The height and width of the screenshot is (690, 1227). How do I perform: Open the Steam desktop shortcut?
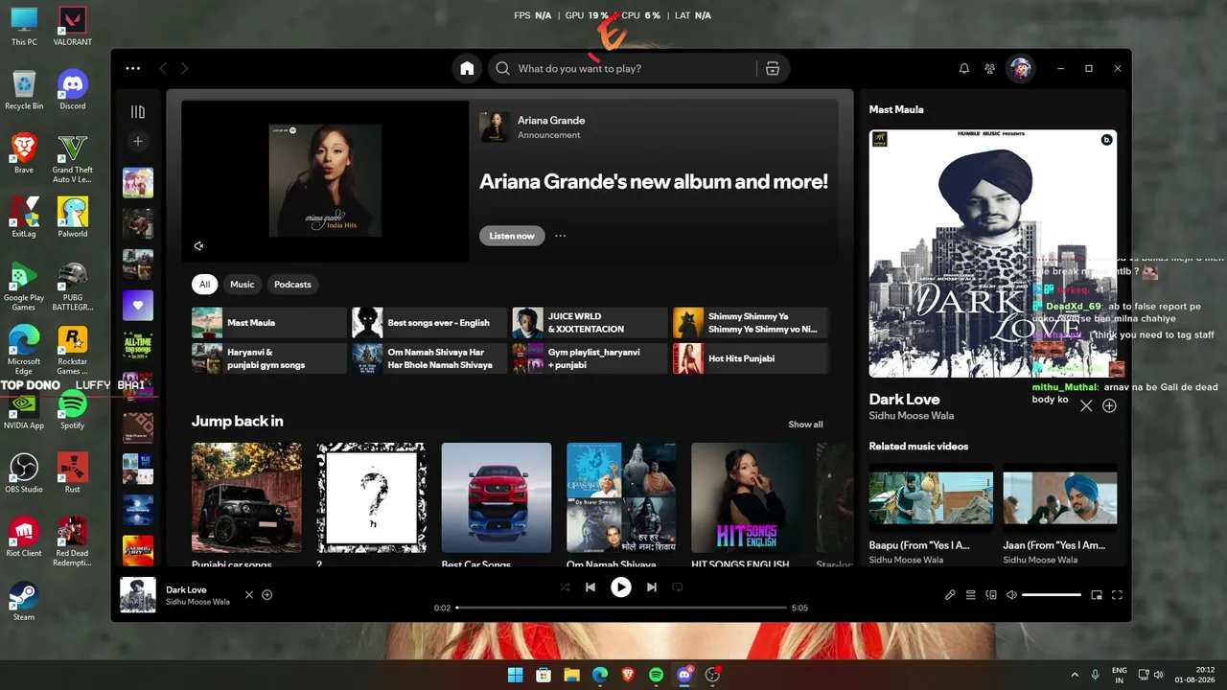pyautogui.click(x=24, y=600)
